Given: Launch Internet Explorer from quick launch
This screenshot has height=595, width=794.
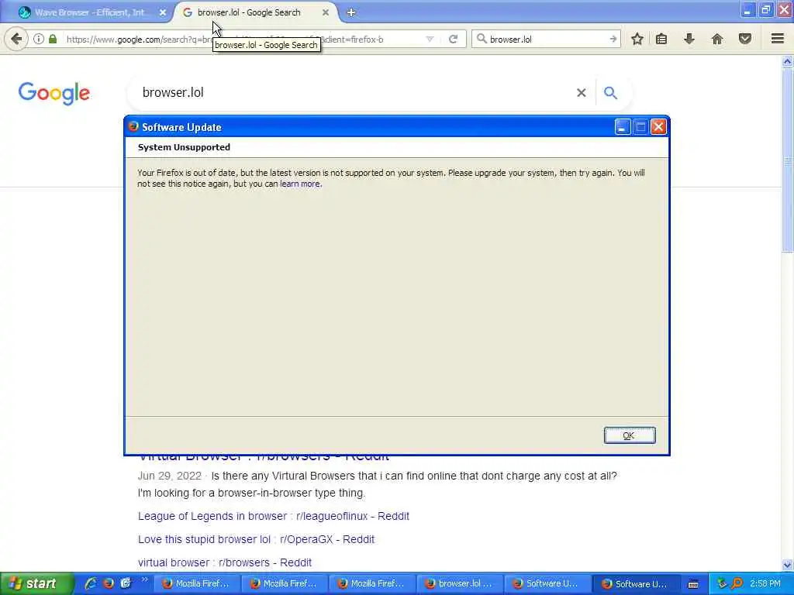Looking at the screenshot, I should coord(91,583).
